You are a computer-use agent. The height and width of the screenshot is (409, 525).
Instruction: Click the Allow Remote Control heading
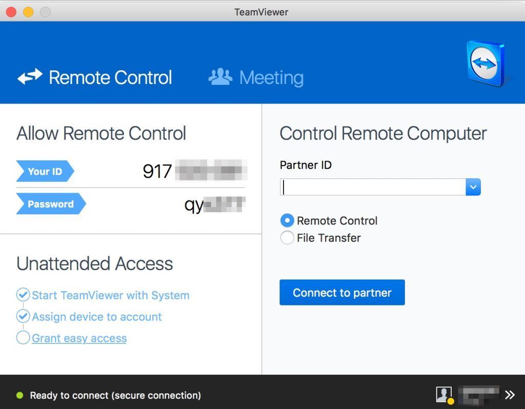[x=101, y=133]
